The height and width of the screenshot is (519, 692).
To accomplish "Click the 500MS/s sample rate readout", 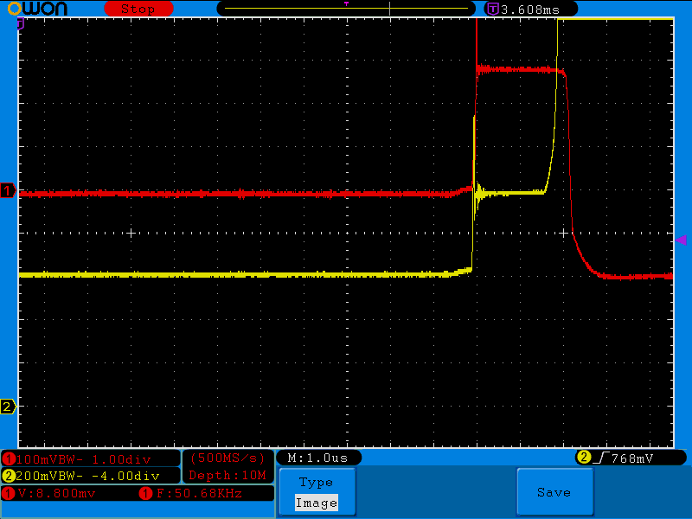I will [227, 458].
